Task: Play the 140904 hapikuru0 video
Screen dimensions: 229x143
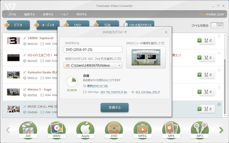Action: (199, 40)
